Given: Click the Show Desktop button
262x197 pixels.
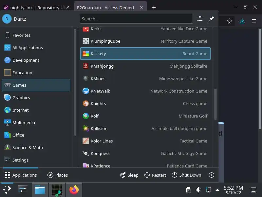Looking at the screenshot, I should point(253,190).
